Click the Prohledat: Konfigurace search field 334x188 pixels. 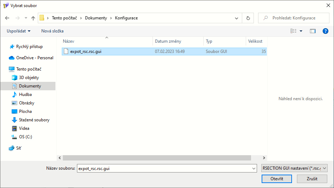[x=297, y=18]
